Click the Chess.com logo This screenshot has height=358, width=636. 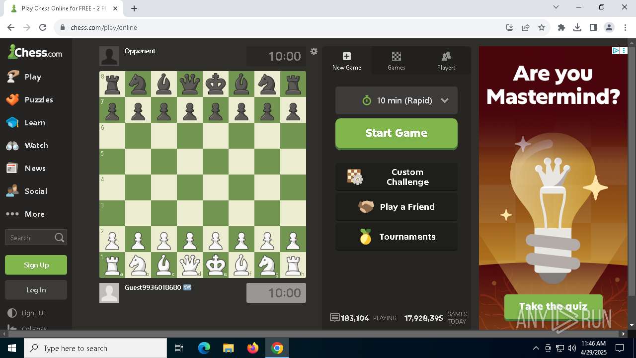pos(35,52)
